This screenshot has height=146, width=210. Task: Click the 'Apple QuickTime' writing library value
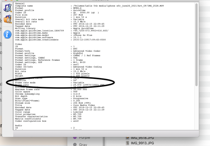pyautogui.click(x=83, y=28)
